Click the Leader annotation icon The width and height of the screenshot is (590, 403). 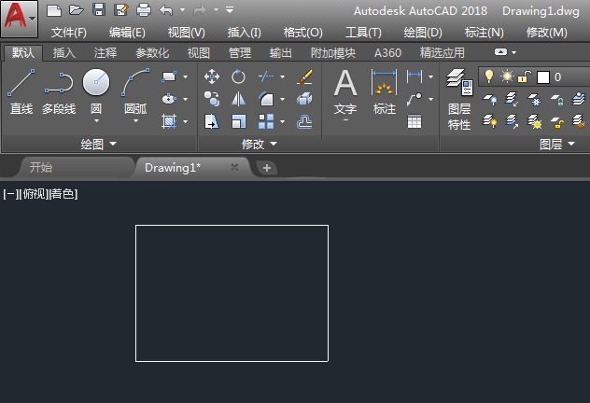click(414, 99)
